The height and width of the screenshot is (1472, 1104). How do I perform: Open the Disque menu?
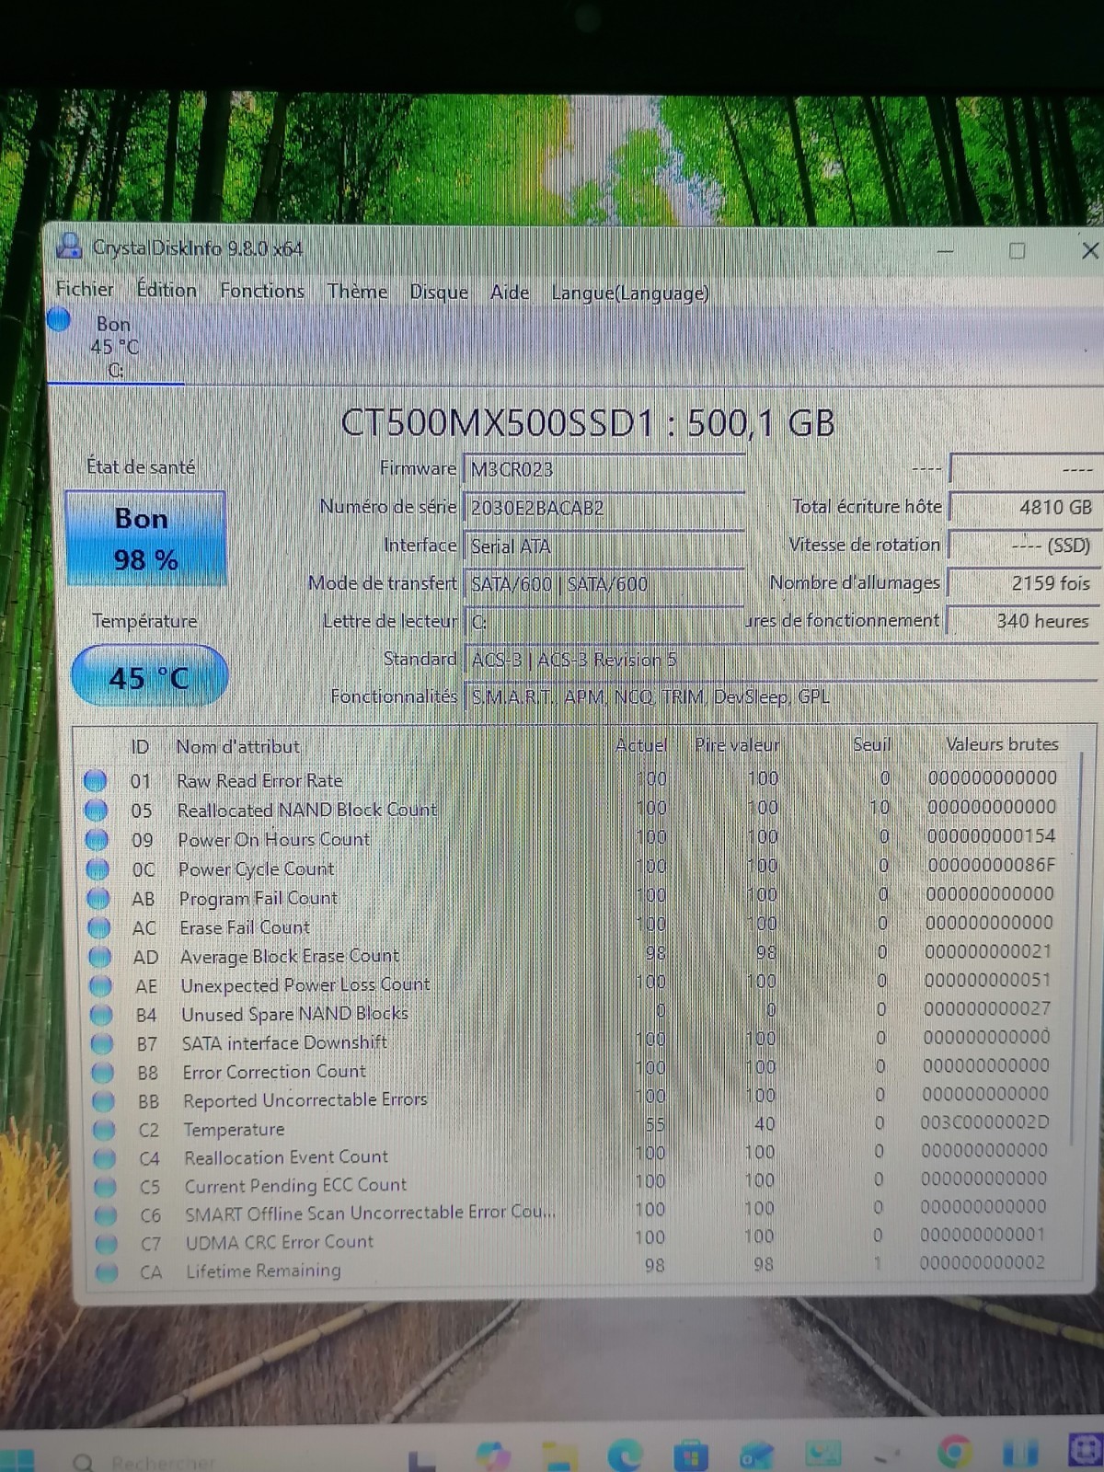439,292
